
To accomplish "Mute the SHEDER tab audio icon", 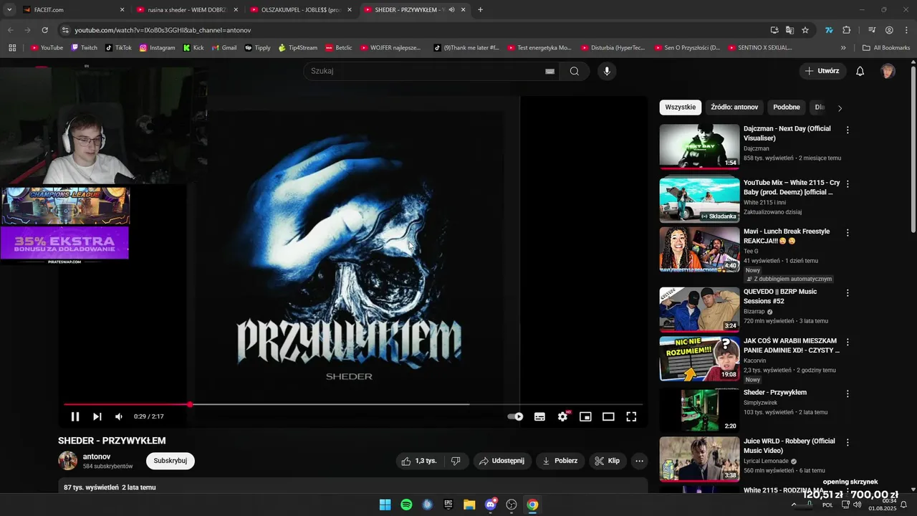I will pos(451,10).
